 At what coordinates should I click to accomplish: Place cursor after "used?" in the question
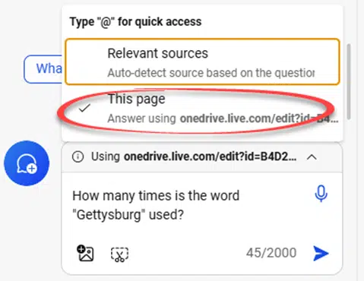(184, 215)
